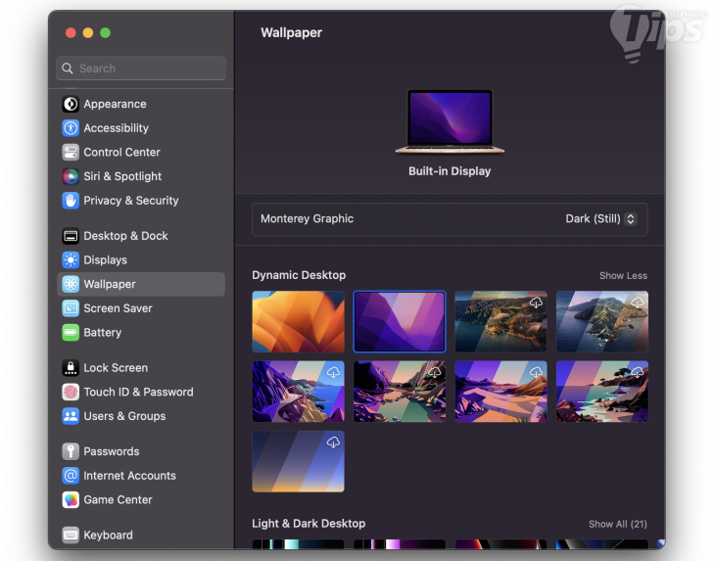Open Accessibility settings icon
The width and height of the screenshot is (713, 561).
[x=71, y=128]
